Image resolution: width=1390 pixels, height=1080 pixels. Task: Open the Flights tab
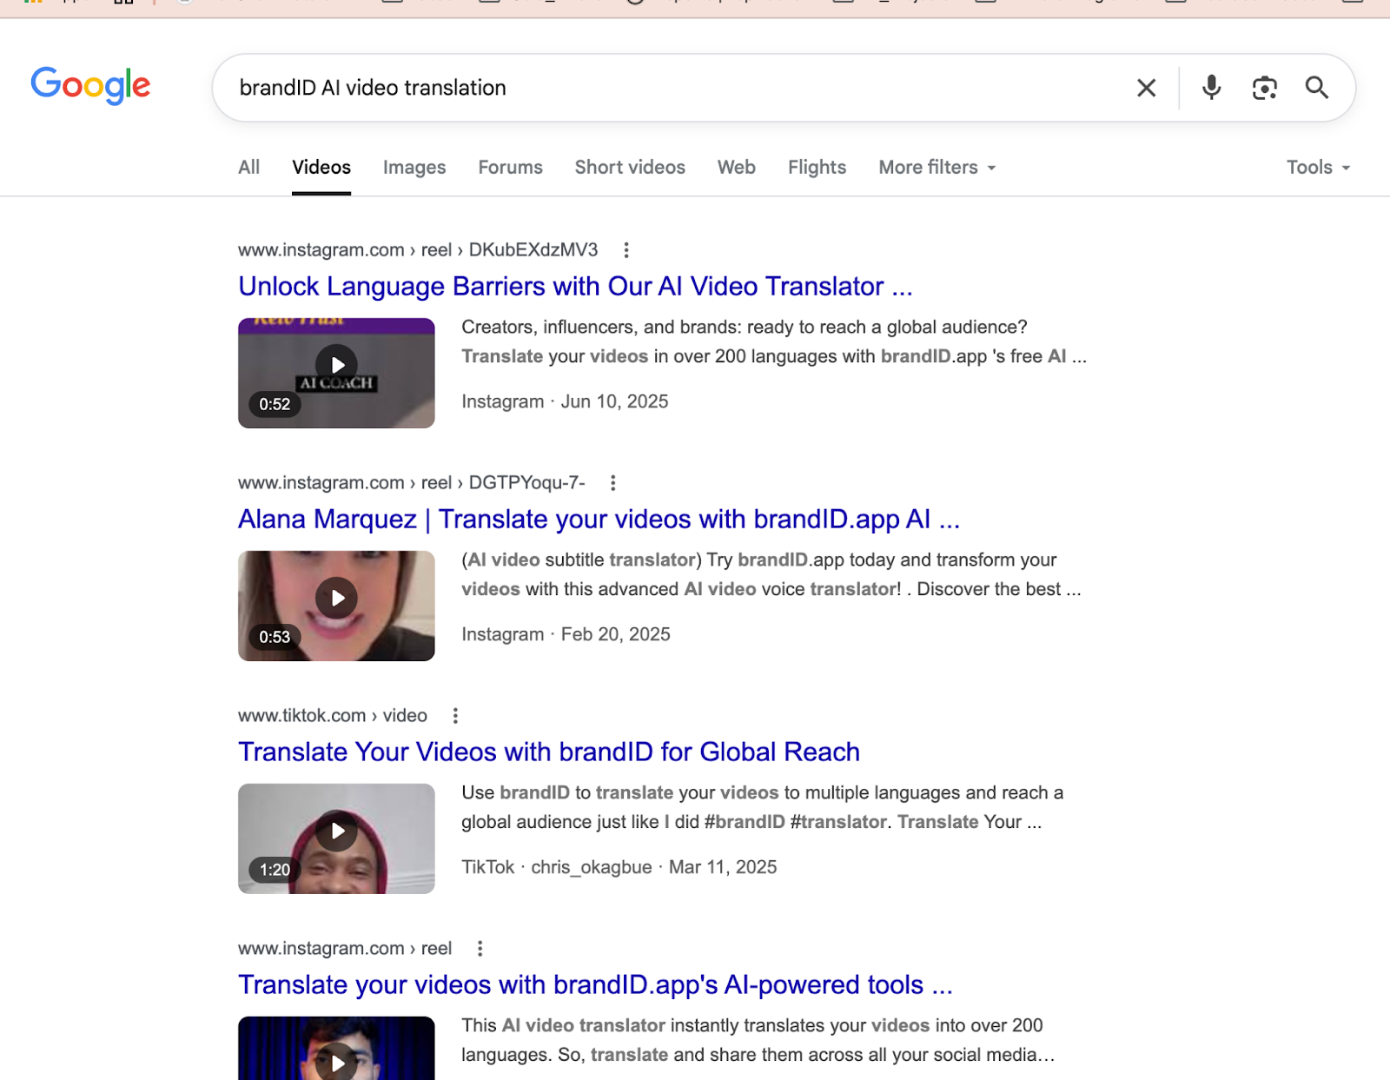coord(817,168)
